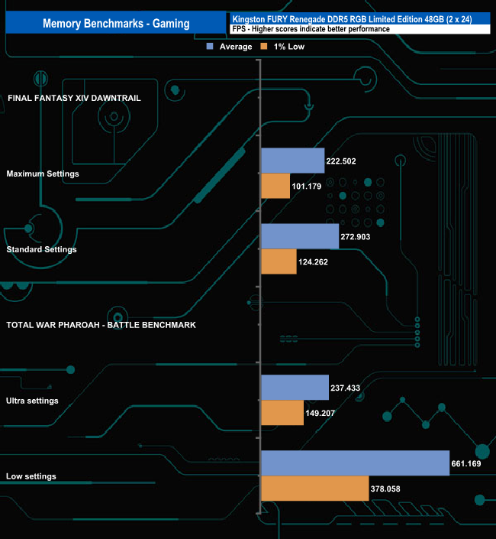Screen dimensions: 496x539
Task: Click the '1% Low' legend label
Action: point(288,47)
